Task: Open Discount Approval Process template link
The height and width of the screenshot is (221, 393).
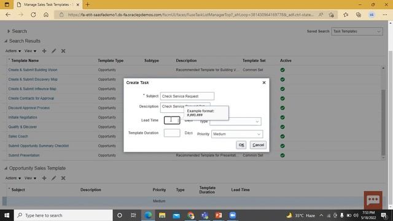Action: tap(29, 108)
